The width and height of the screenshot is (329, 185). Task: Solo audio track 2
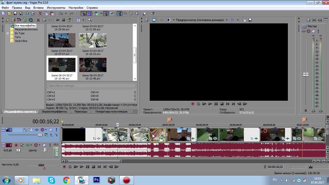point(50,145)
